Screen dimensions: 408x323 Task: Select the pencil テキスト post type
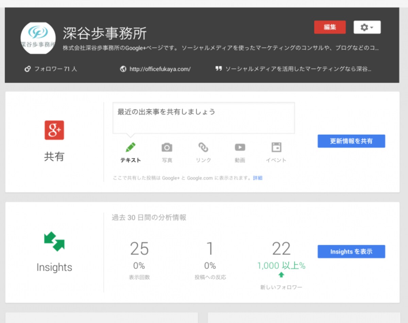pyautogui.click(x=131, y=152)
